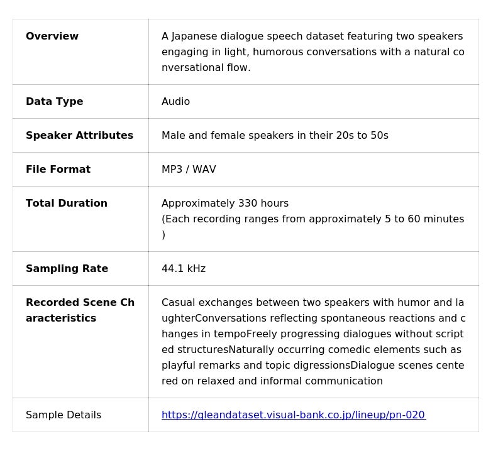The height and width of the screenshot is (451, 503).
Task: Open the gleandataset.visual-bank.co.jp pn-020 link
Action: click(293, 415)
